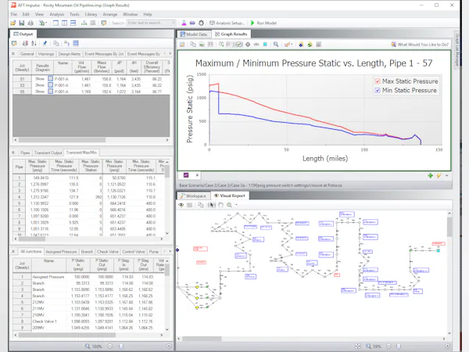Viewport: 469px width, 352px height.
Task: Click the Visual Report horizontal scrollbar
Action: 311,339
